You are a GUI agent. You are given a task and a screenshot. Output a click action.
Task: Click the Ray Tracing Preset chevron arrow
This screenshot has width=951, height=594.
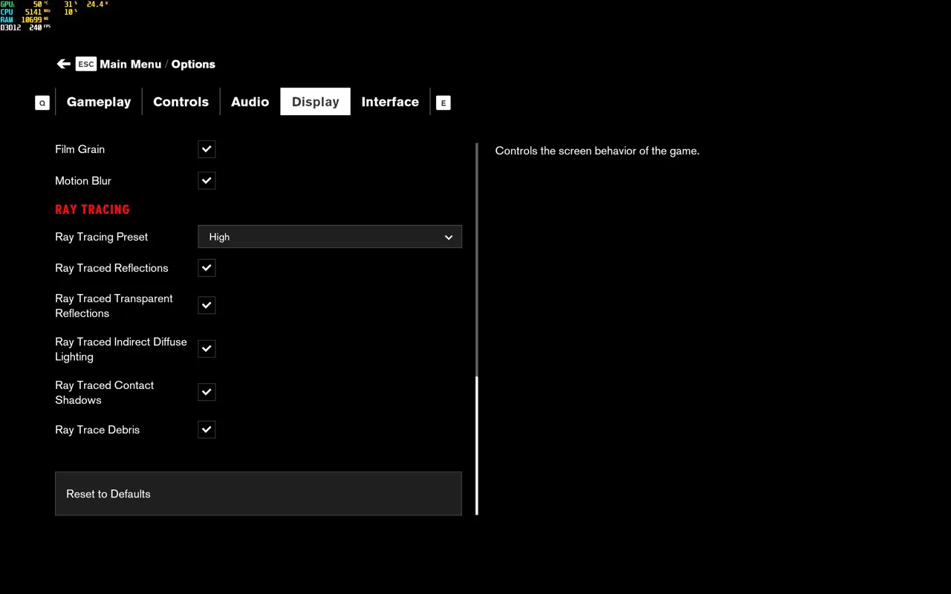pos(448,238)
